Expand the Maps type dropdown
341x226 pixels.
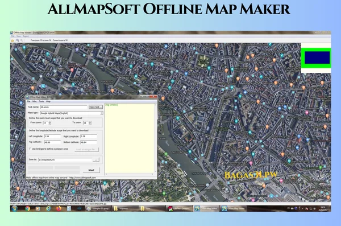[102, 113]
